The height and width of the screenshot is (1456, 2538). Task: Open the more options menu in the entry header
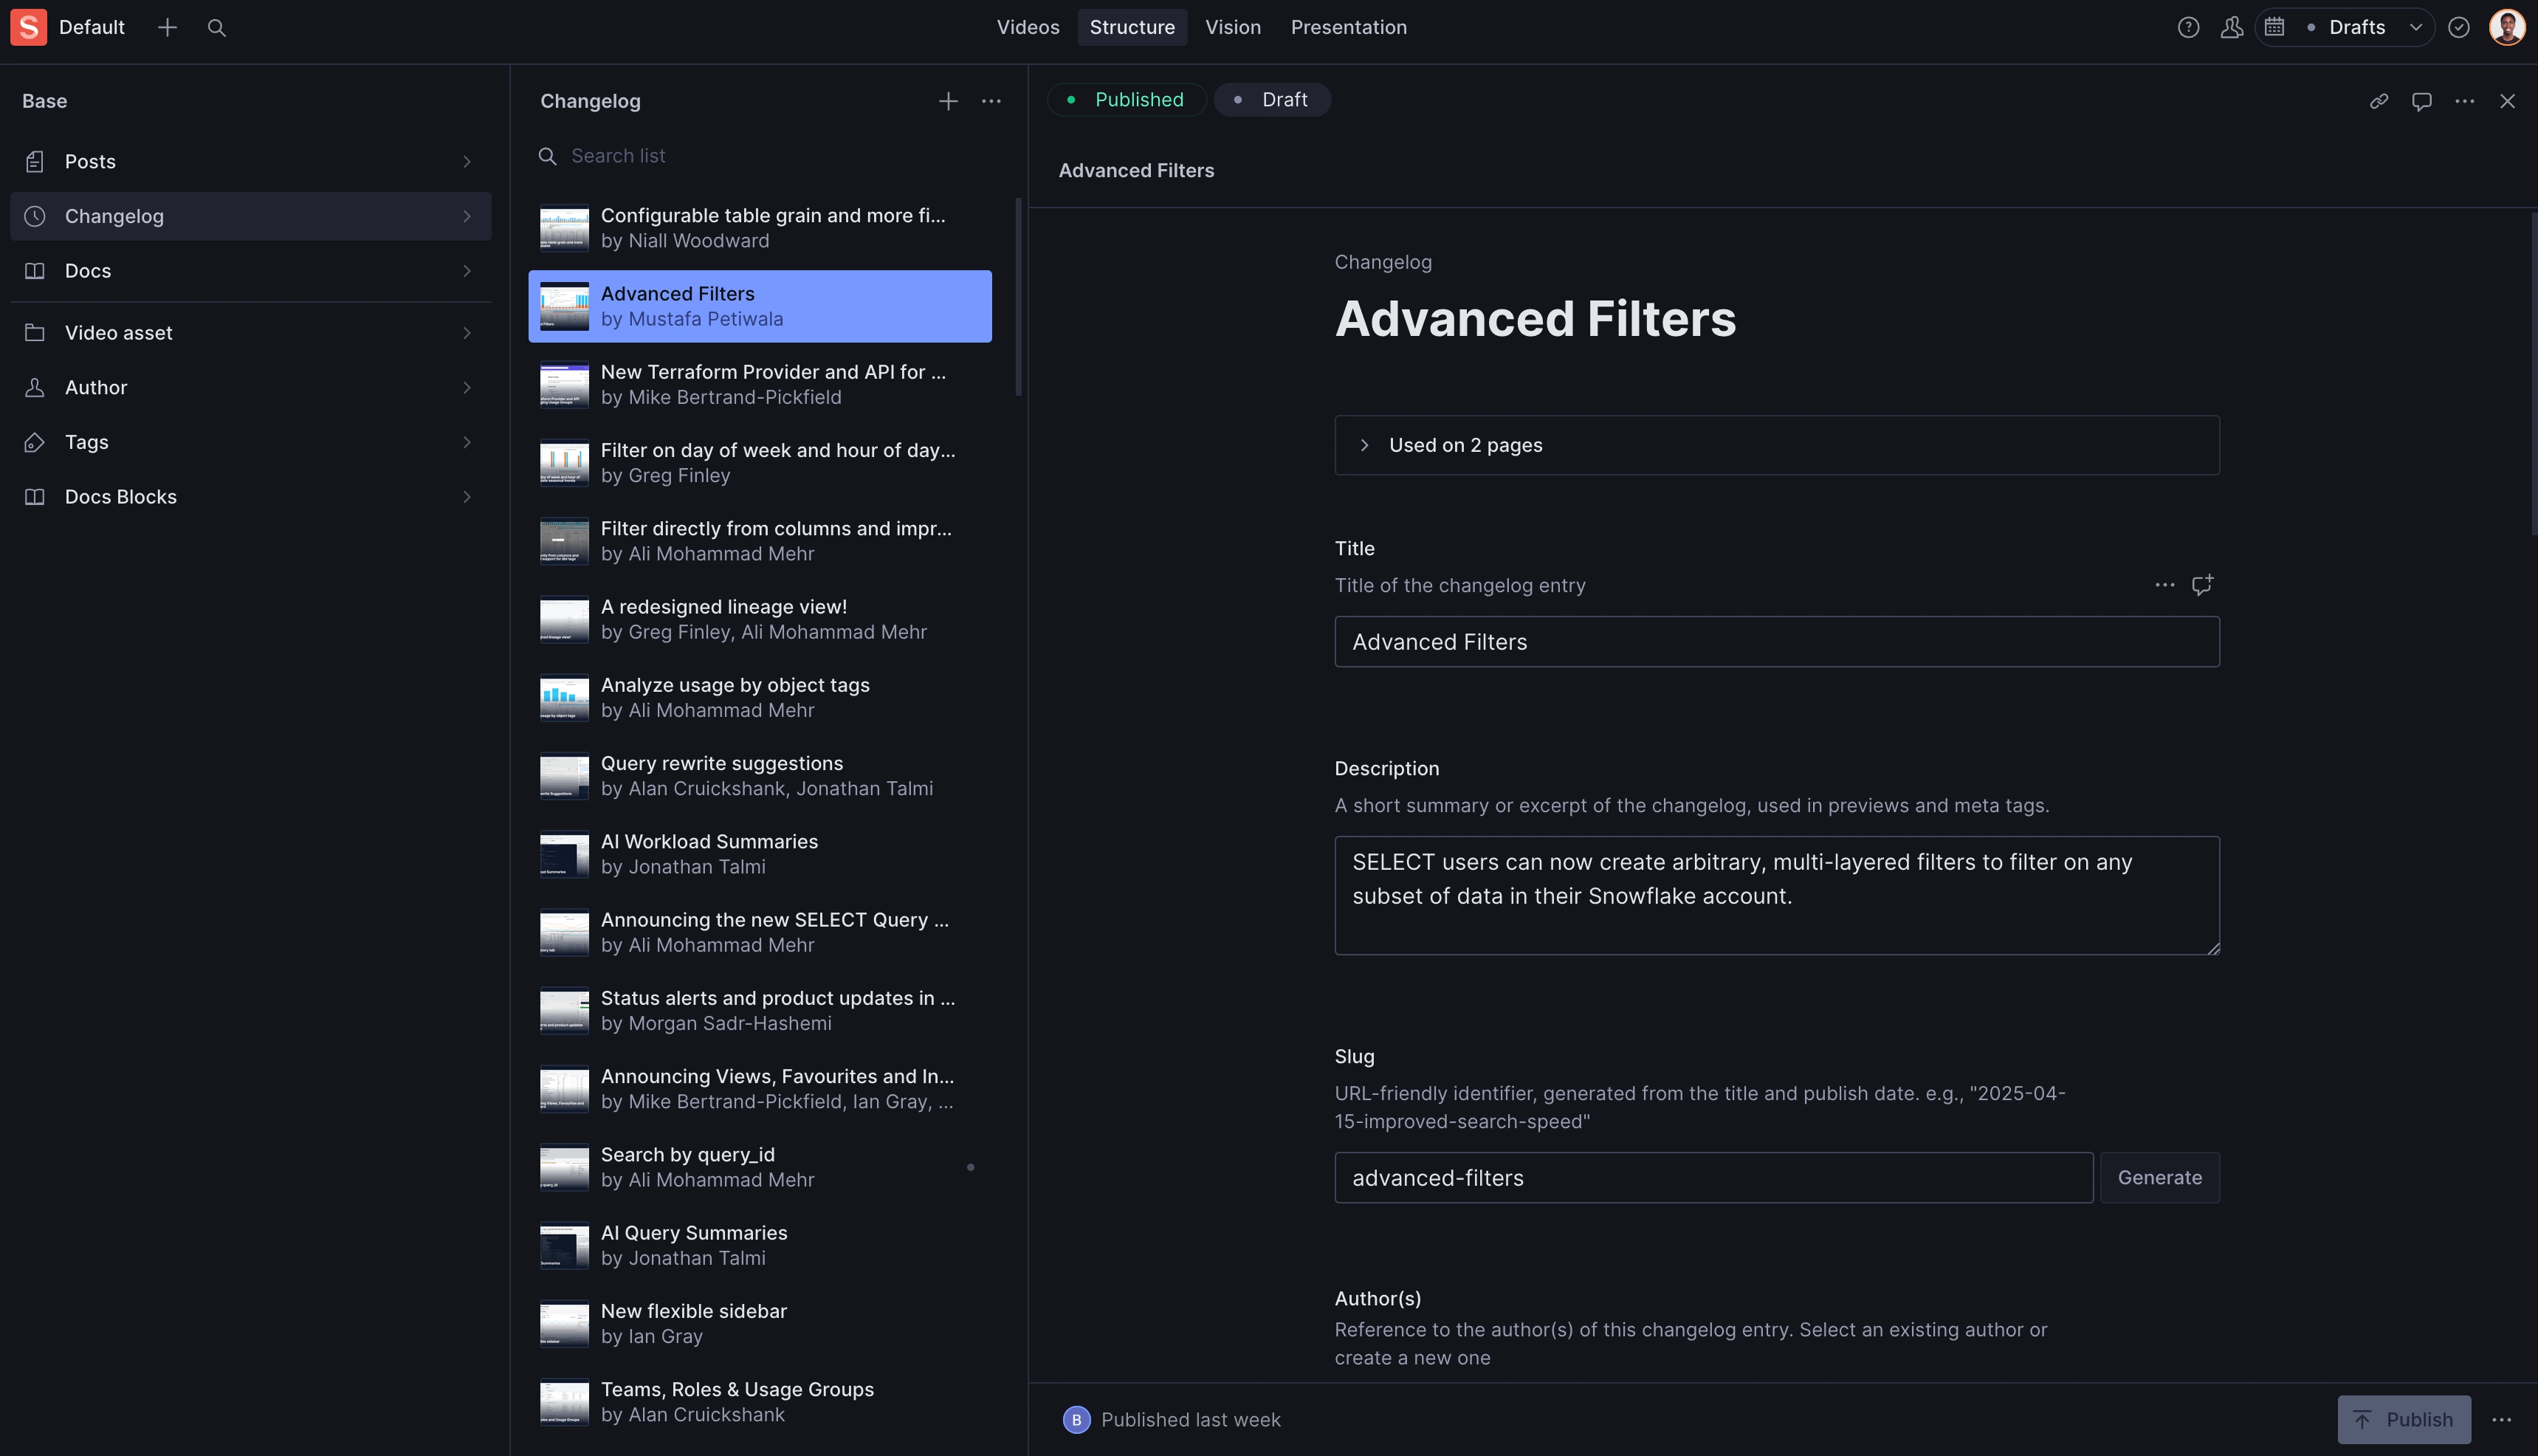[x=2465, y=101]
